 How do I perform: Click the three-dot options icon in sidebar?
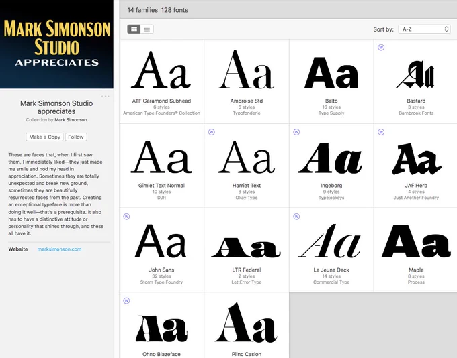[106, 96]
